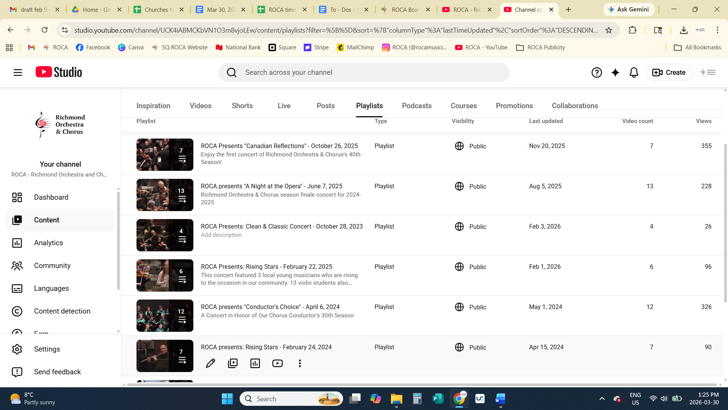Open the notifications bell in Studio header
The image size is (728, 410).
click(x=634, y=73)
